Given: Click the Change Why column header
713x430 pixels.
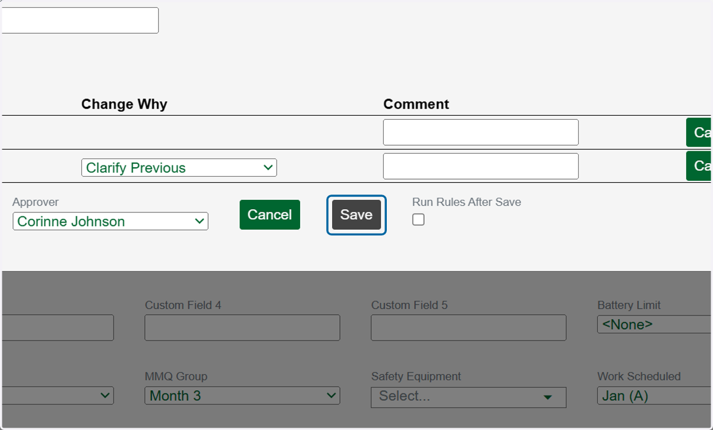Looking at the screenshot, I should pyautogui.click(x=124, y=104).
